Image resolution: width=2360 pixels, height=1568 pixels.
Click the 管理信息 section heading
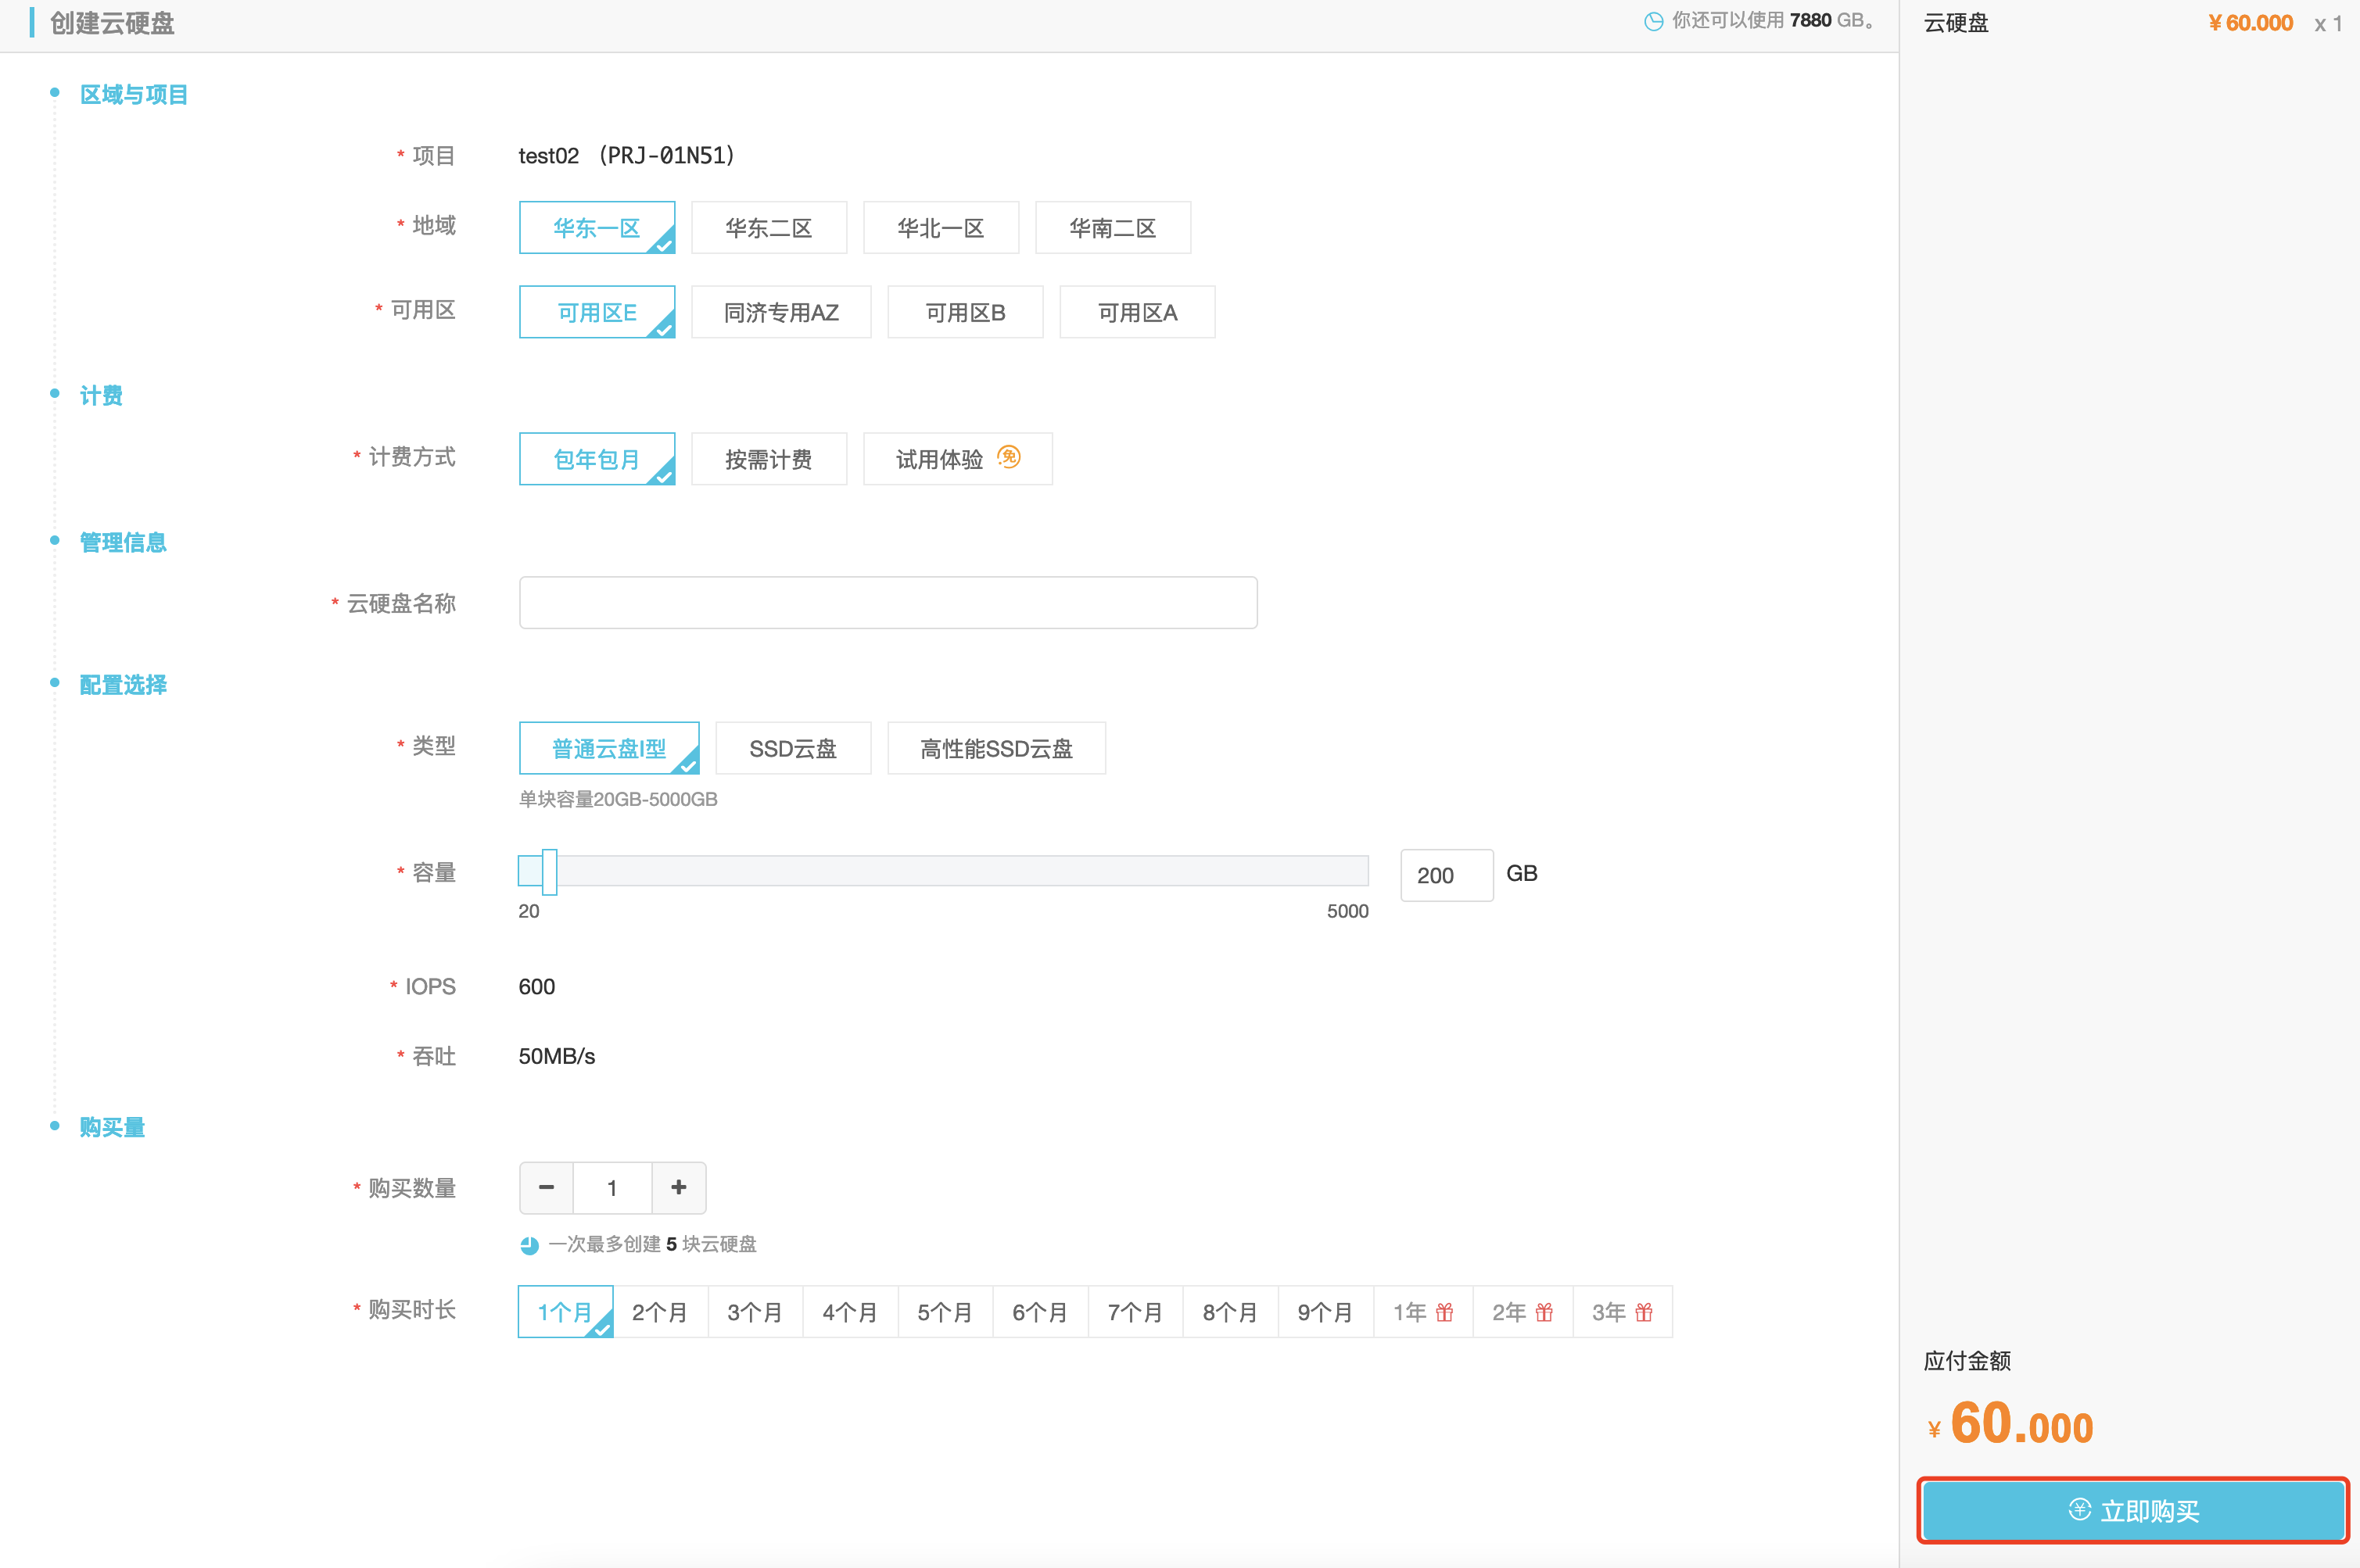click(123, 543)
